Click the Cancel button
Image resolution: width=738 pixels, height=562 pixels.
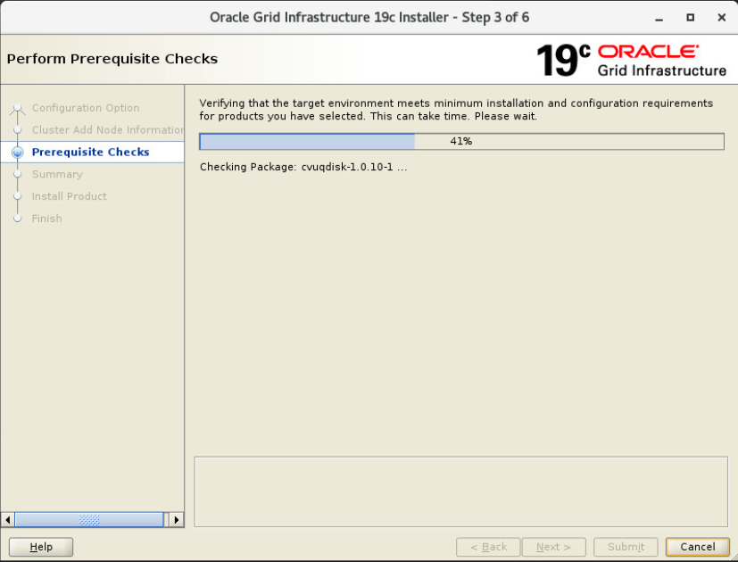(x=698, y=547)
